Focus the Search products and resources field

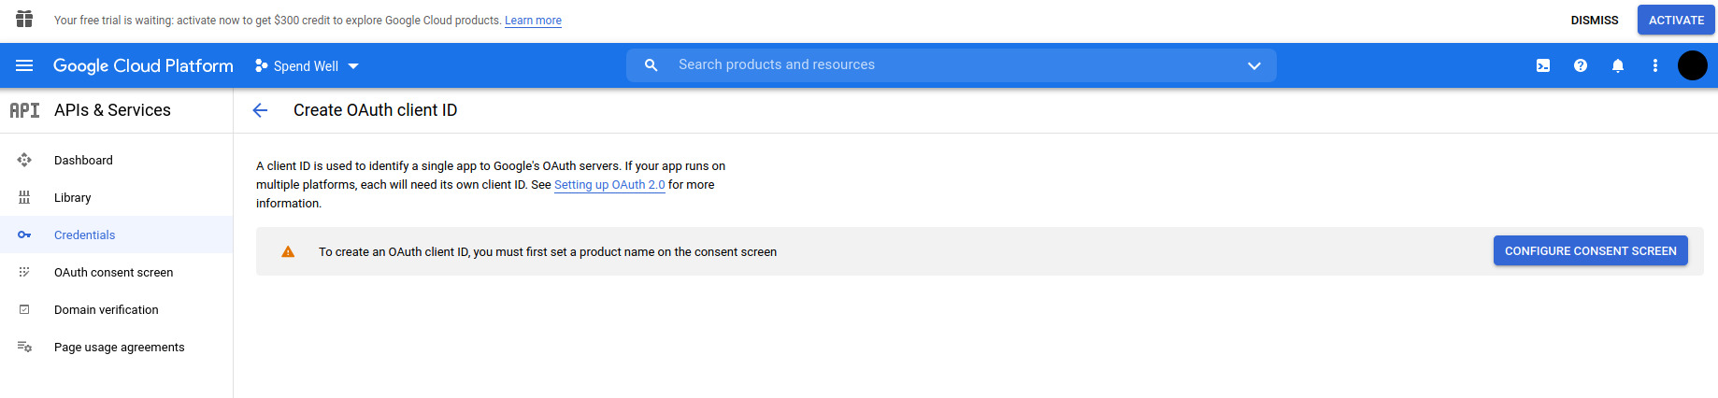(x=953, y=65)
